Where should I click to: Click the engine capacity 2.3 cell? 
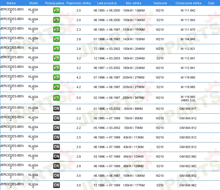tap(78, 30)
